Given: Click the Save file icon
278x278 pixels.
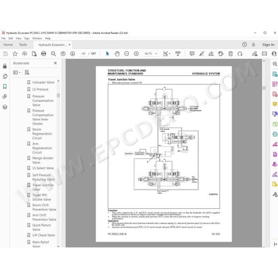Looking at the screenshot, I should [x=5, y=54].
